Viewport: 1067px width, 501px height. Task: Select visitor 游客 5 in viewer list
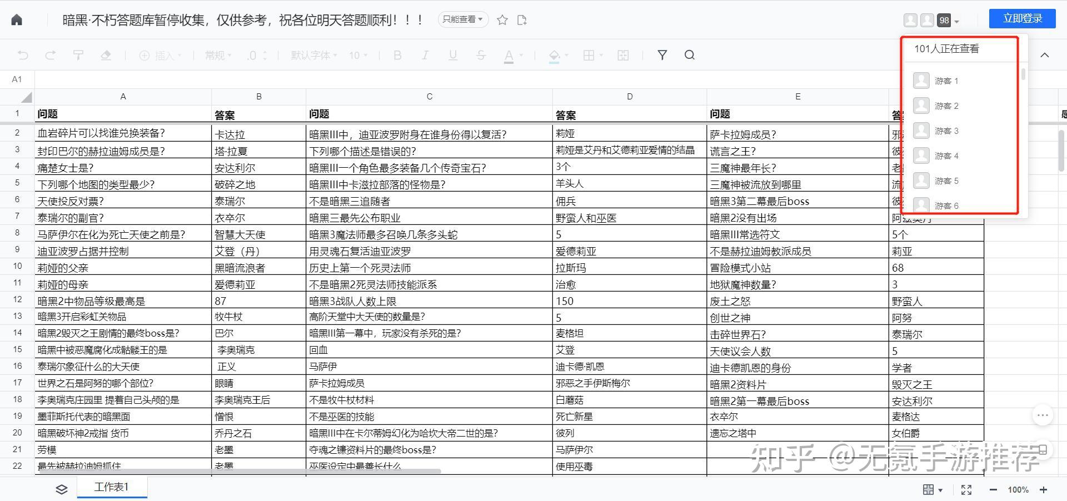click(x=947, y=181)
